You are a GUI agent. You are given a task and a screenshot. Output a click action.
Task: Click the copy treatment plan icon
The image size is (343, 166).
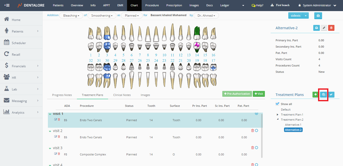click(324, 94)
